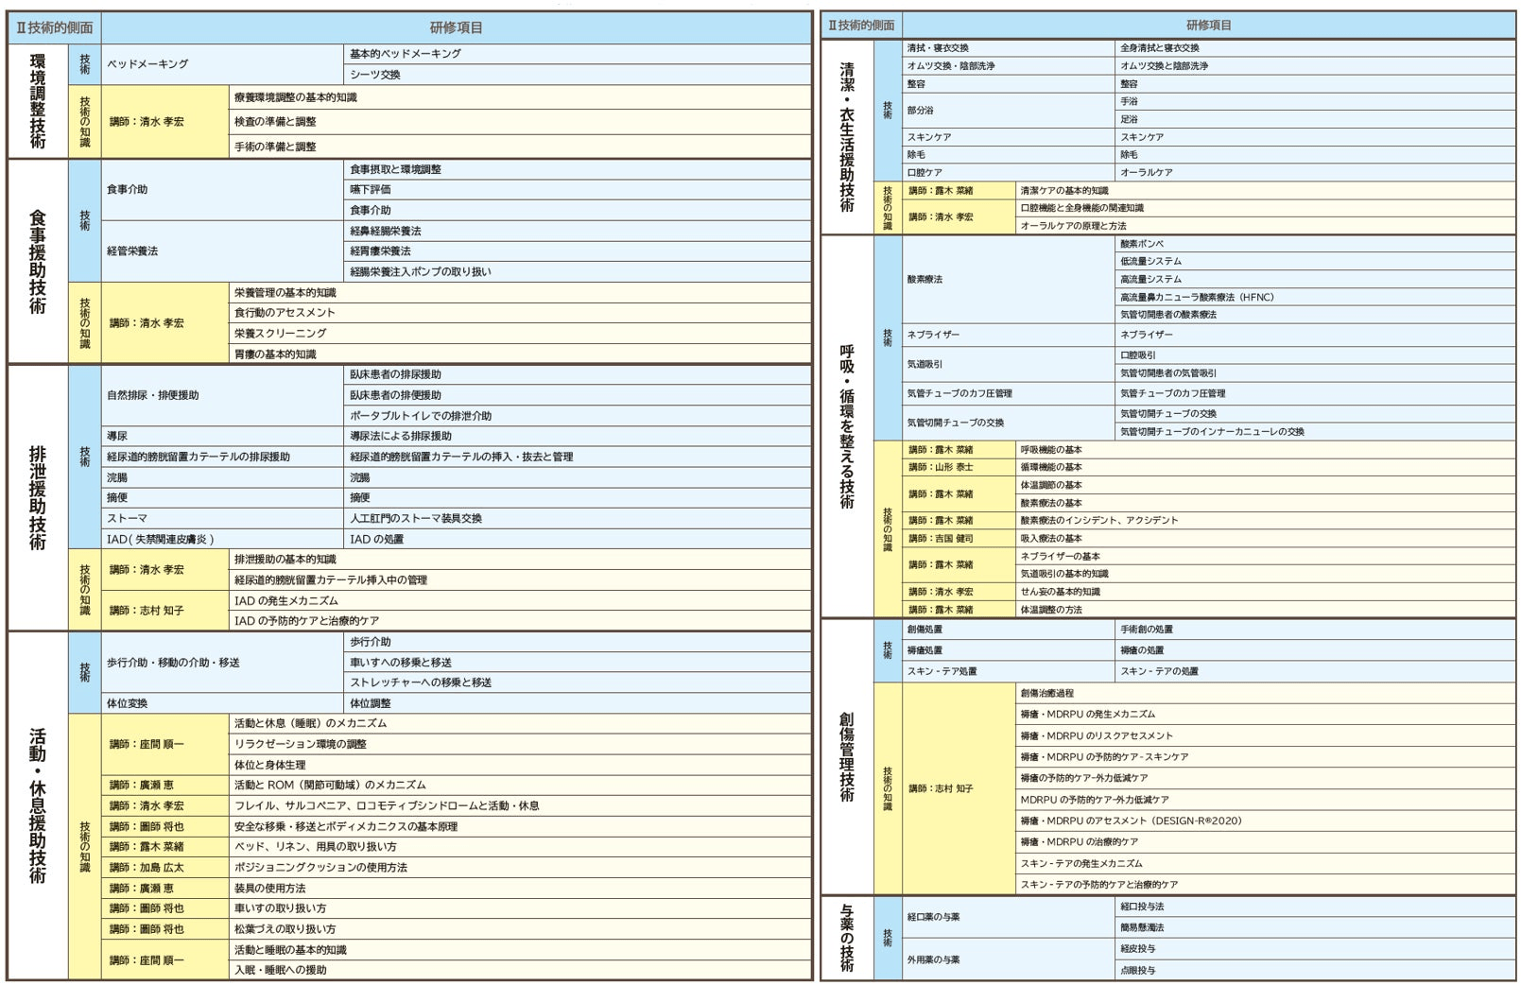The height and width of the screenshot is (985, 1521).
Task: Open ストレッチャーへの移乗と移送 item
Action: pyautogui.click(x=421, y=683)
